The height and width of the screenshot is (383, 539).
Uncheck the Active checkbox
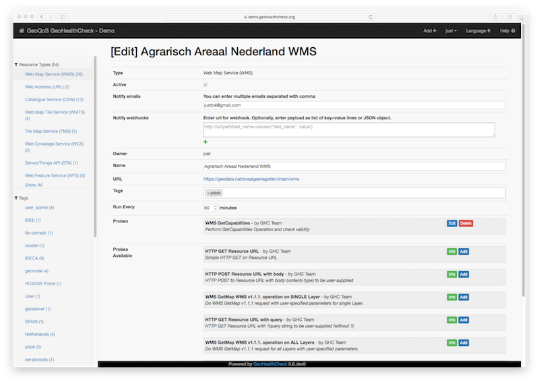[x=205, y=84]
